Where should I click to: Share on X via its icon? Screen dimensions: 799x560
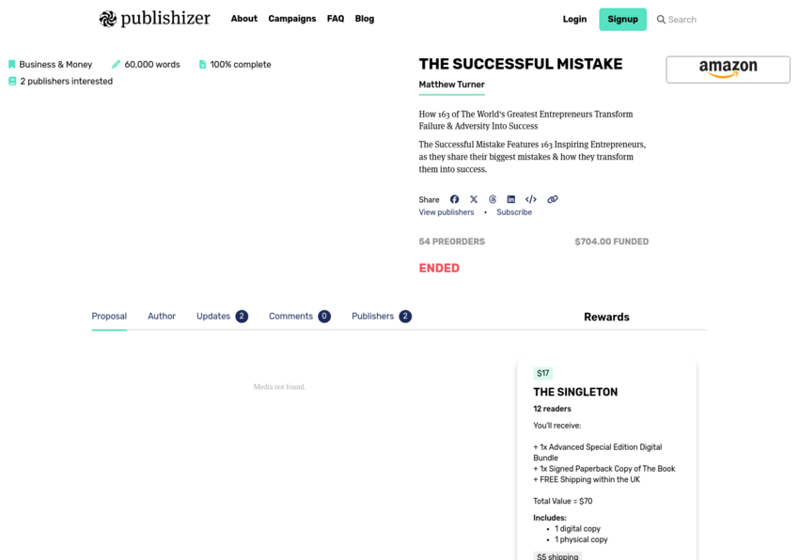(x=474, y=199)
